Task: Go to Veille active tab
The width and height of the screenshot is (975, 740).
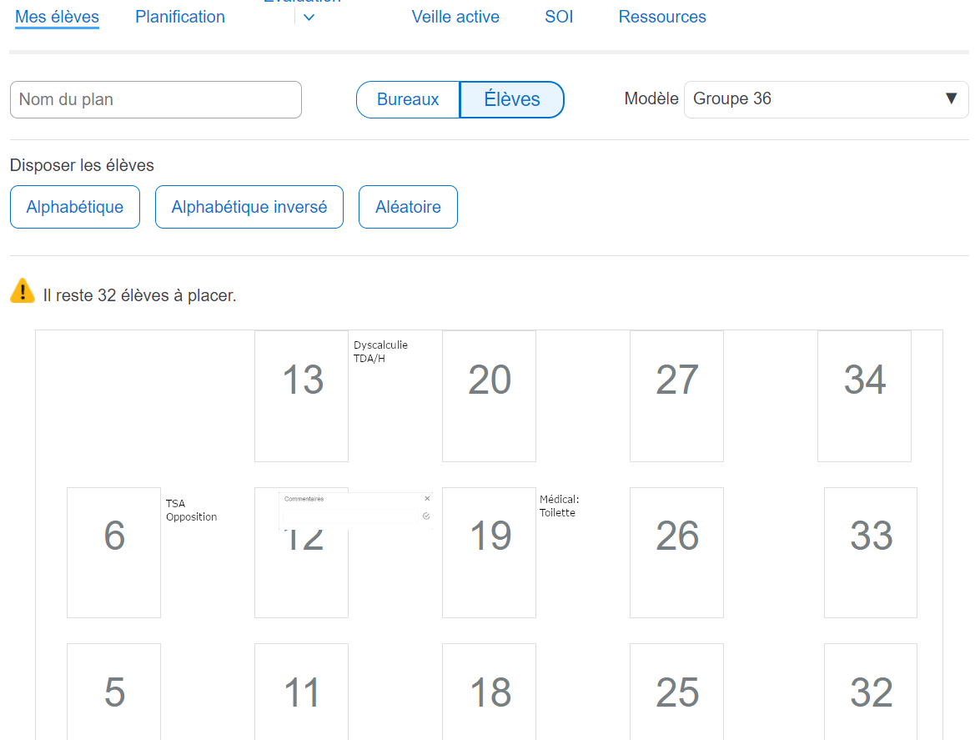Action: pos(455,17)
